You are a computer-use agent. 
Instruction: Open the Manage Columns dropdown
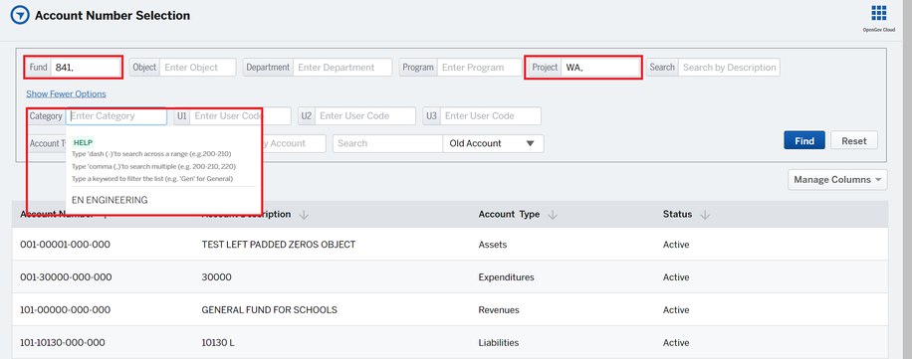837,179
